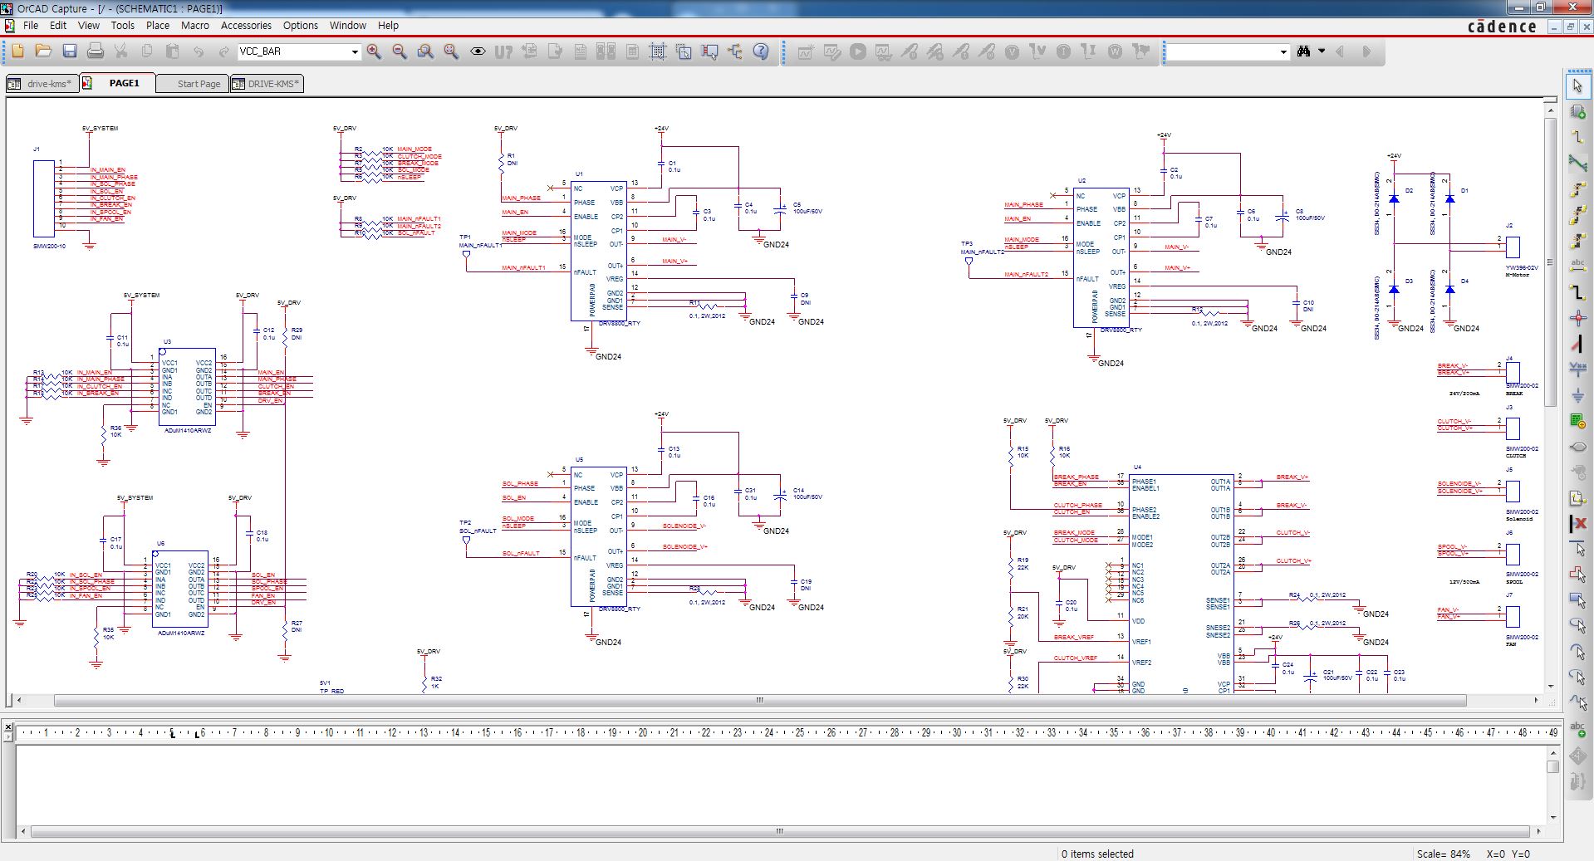Toggle the eye fisheye view icon
The height and width of the screenshot is (861, 1594).
click(x=478, y=51)
